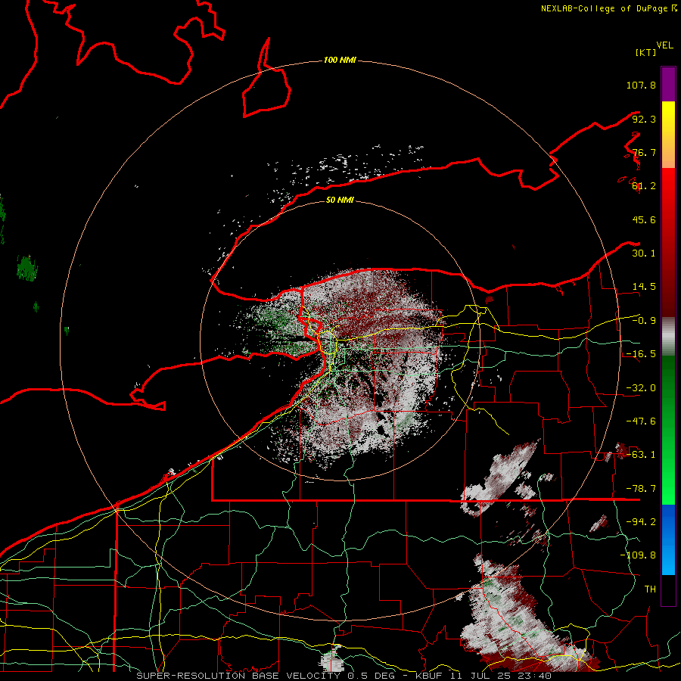
Task: Click the -16.5 velocity scale label
Action: [x=641, y=354]
